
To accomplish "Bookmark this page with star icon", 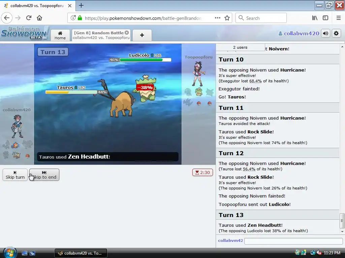I will click(x=227, y=18).
